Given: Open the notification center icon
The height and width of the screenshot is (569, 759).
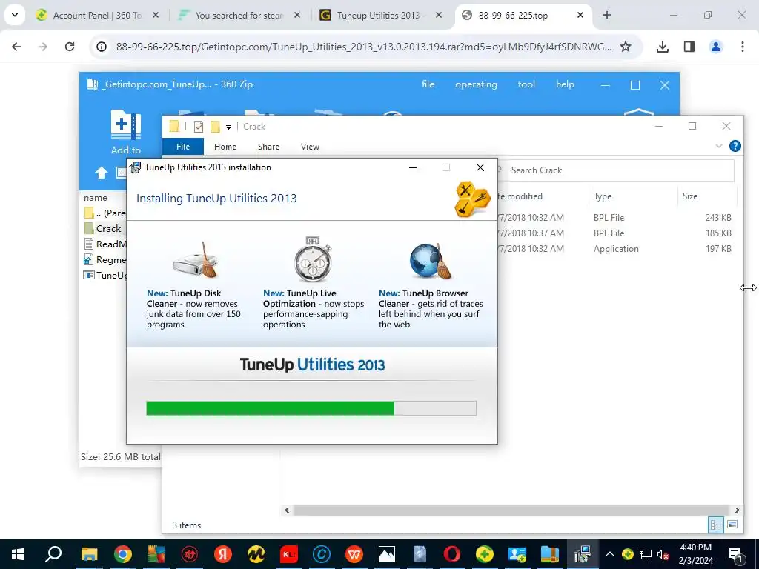Looking at the screenshot, I should (735, 555).
